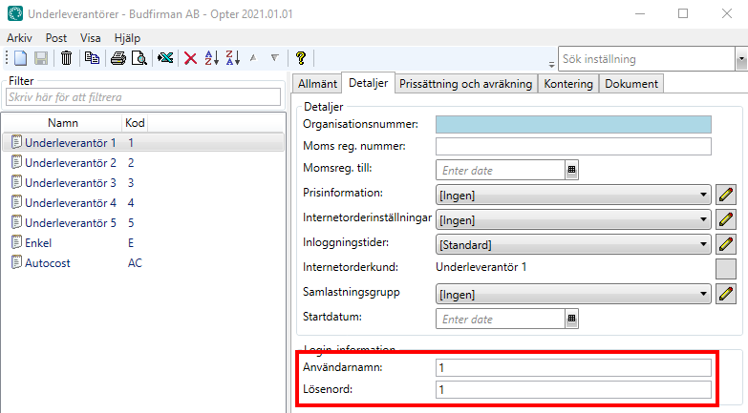Viewport: 748px width, 413px height.
Task: Click the trash can delete icon
Action: coord(66,58)
